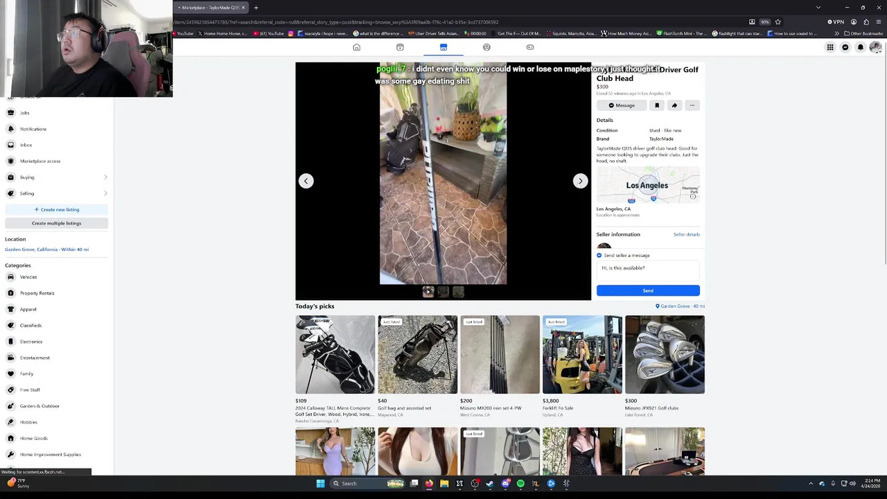Open notifications bell in header
The image size is (887, 499).
pos(860,47)
